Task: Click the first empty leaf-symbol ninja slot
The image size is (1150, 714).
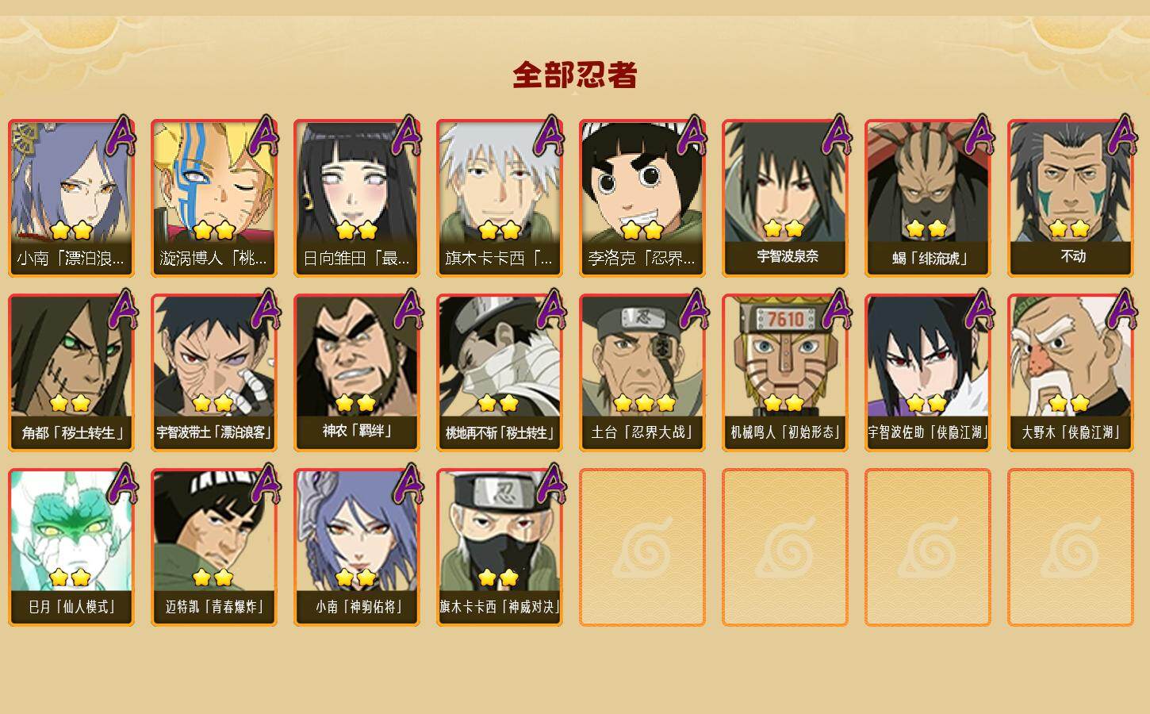Action: coord(642,547)
